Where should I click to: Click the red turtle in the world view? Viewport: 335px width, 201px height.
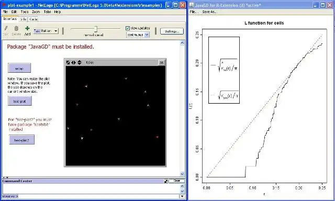[157, 137]
